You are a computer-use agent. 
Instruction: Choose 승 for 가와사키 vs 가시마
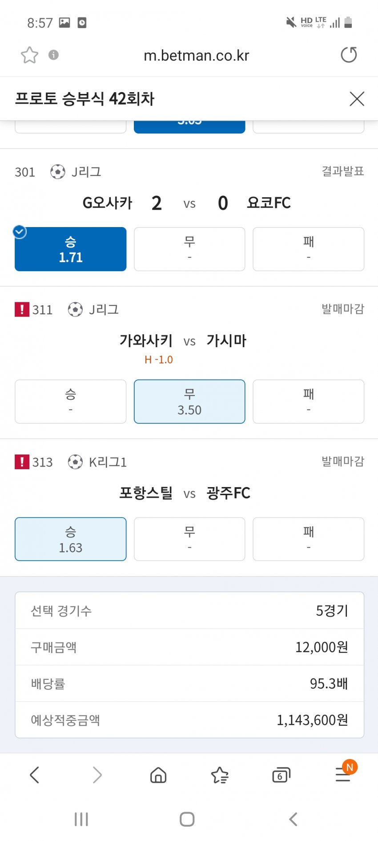(70, 402)
